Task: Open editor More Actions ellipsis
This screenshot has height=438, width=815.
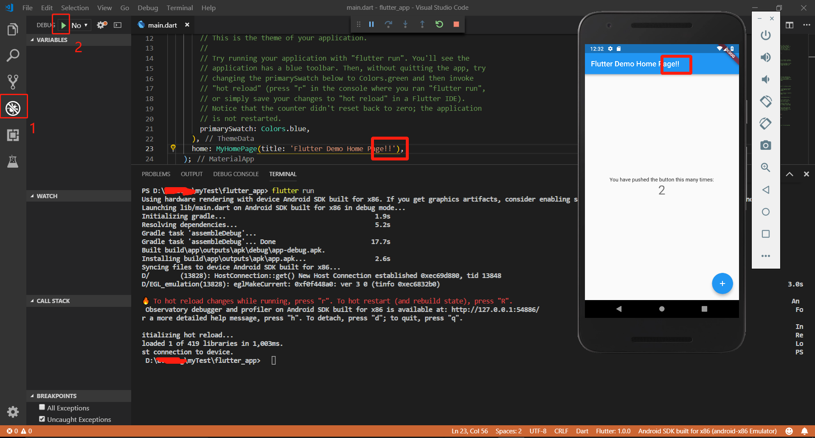Action: coord(807,25)
